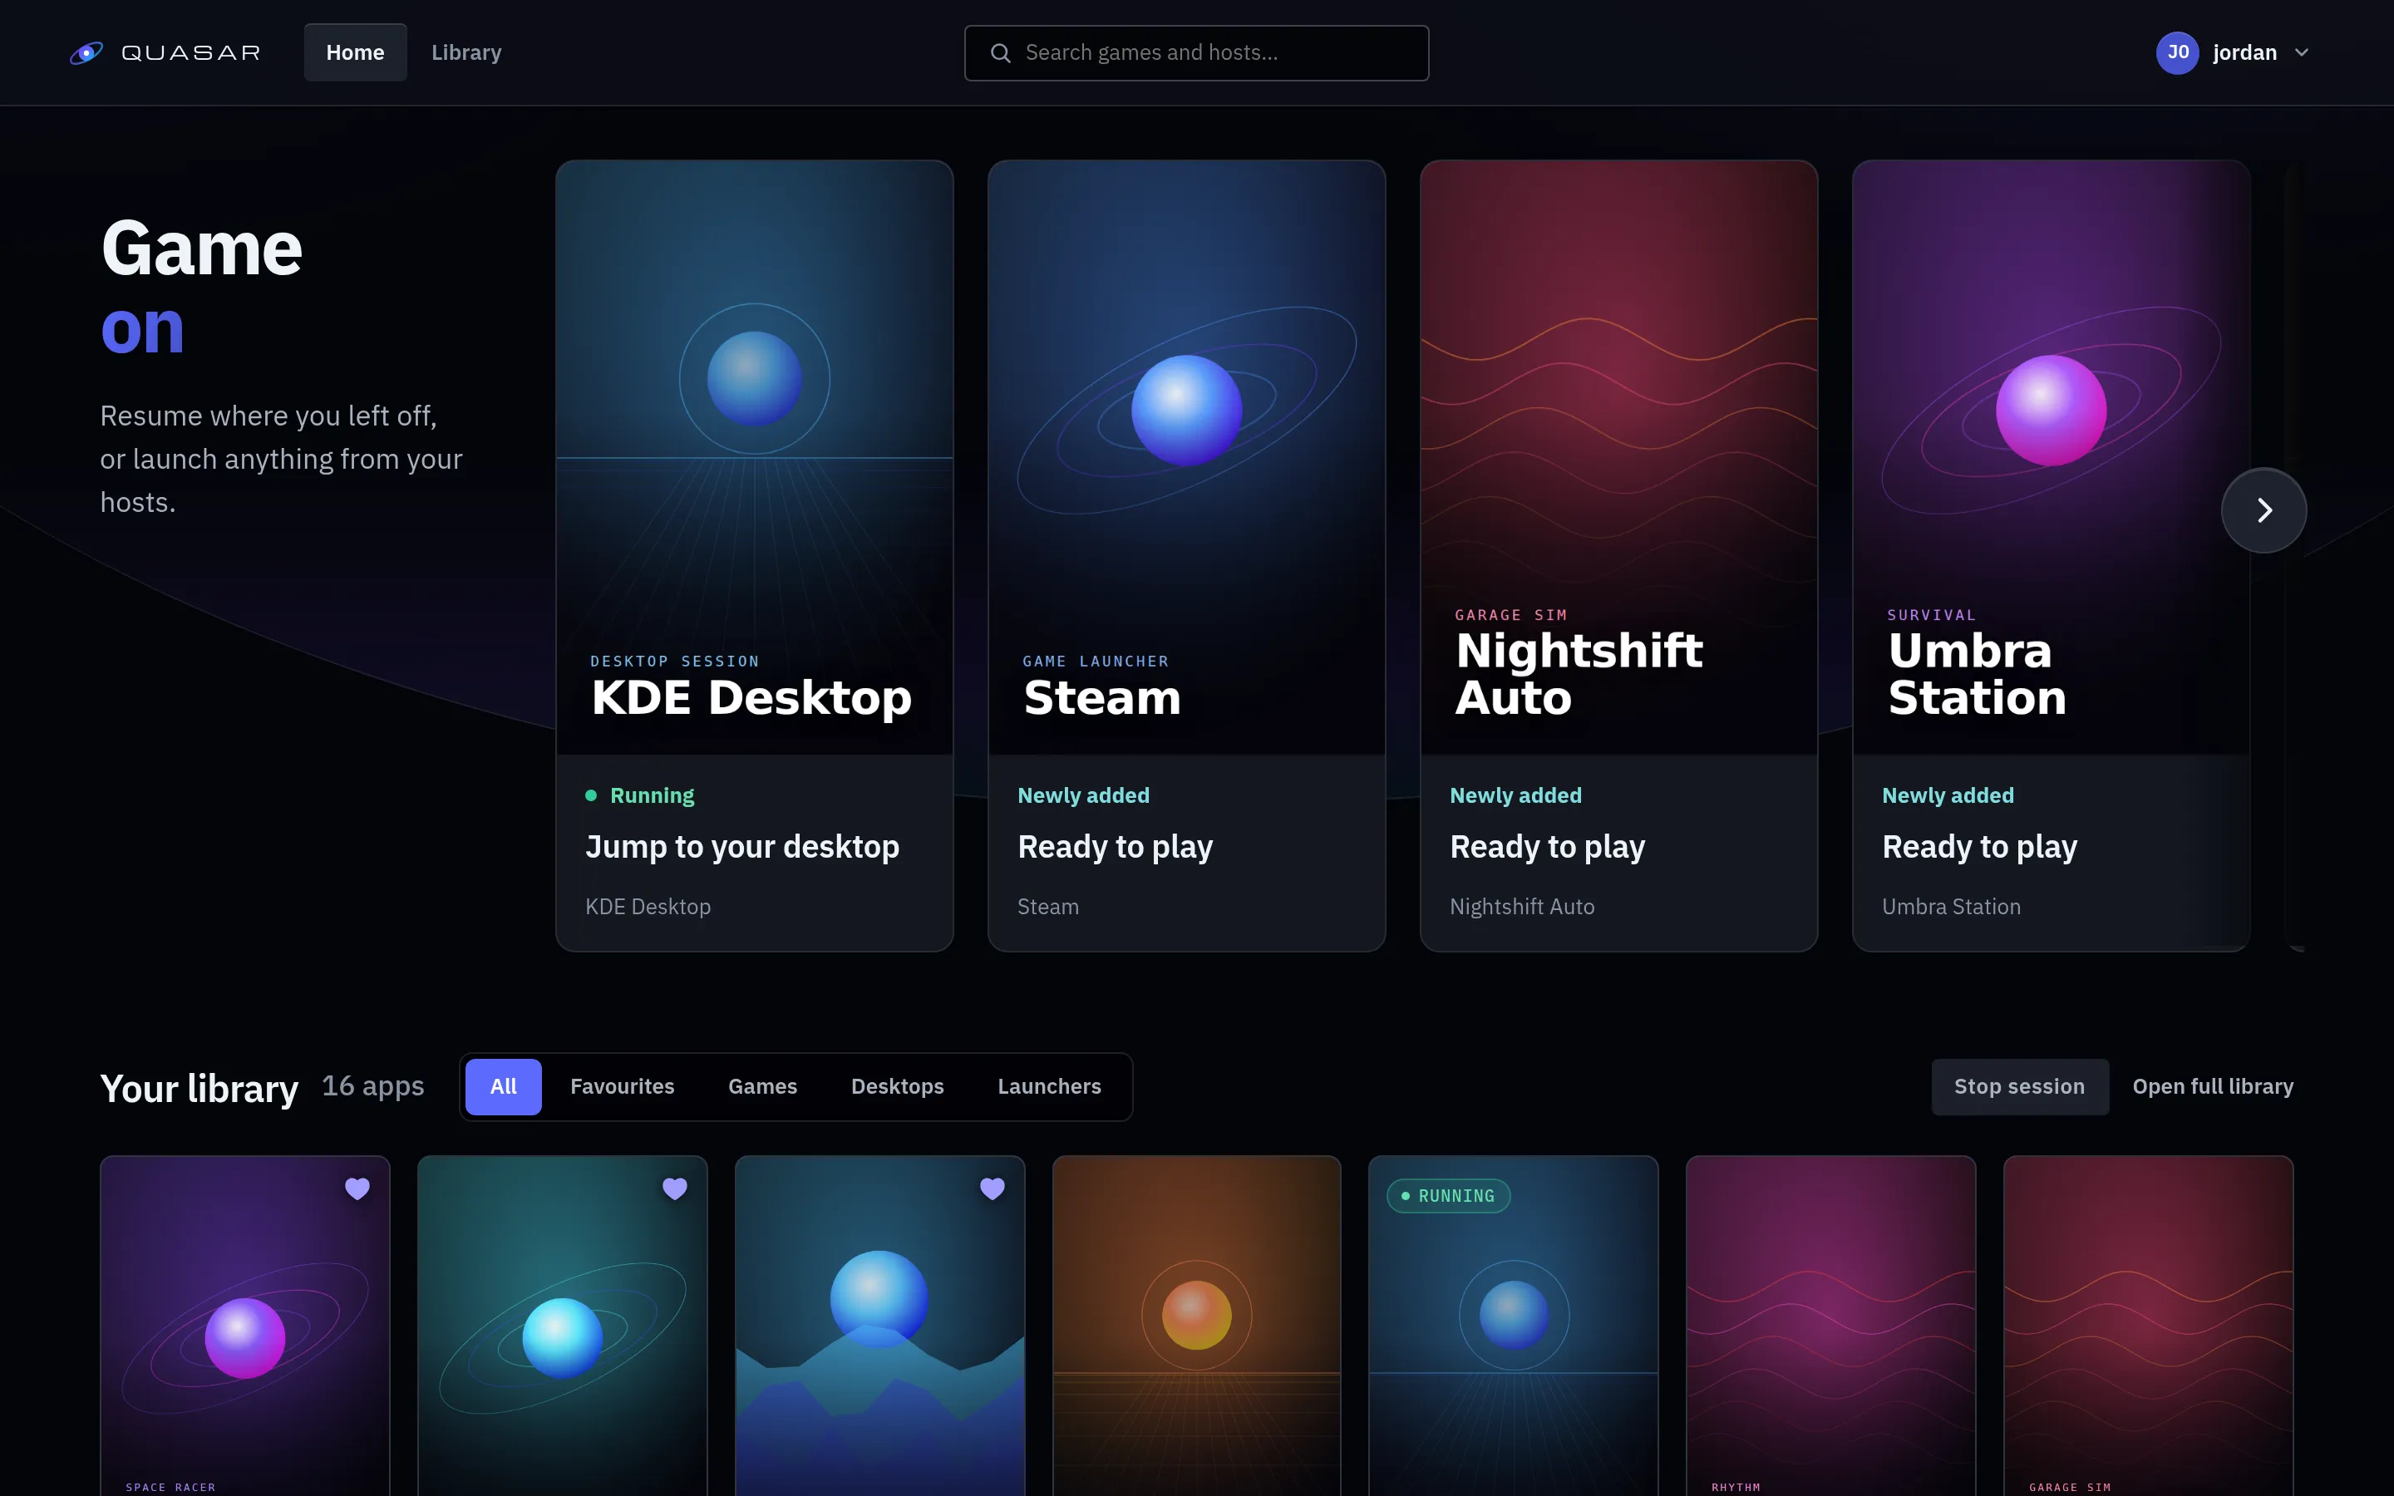The height and width of the screenshot is (1496, 2394).
Task: Open the Space Racer library card
Action: click(245, 1326)
